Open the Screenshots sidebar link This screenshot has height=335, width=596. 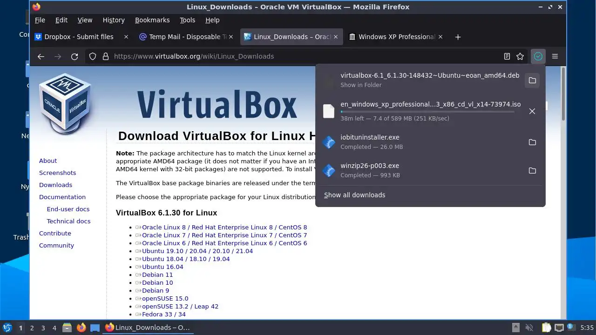57,173
